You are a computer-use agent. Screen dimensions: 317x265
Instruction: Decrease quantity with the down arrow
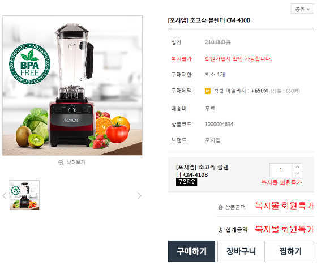(x=297, y=174)
